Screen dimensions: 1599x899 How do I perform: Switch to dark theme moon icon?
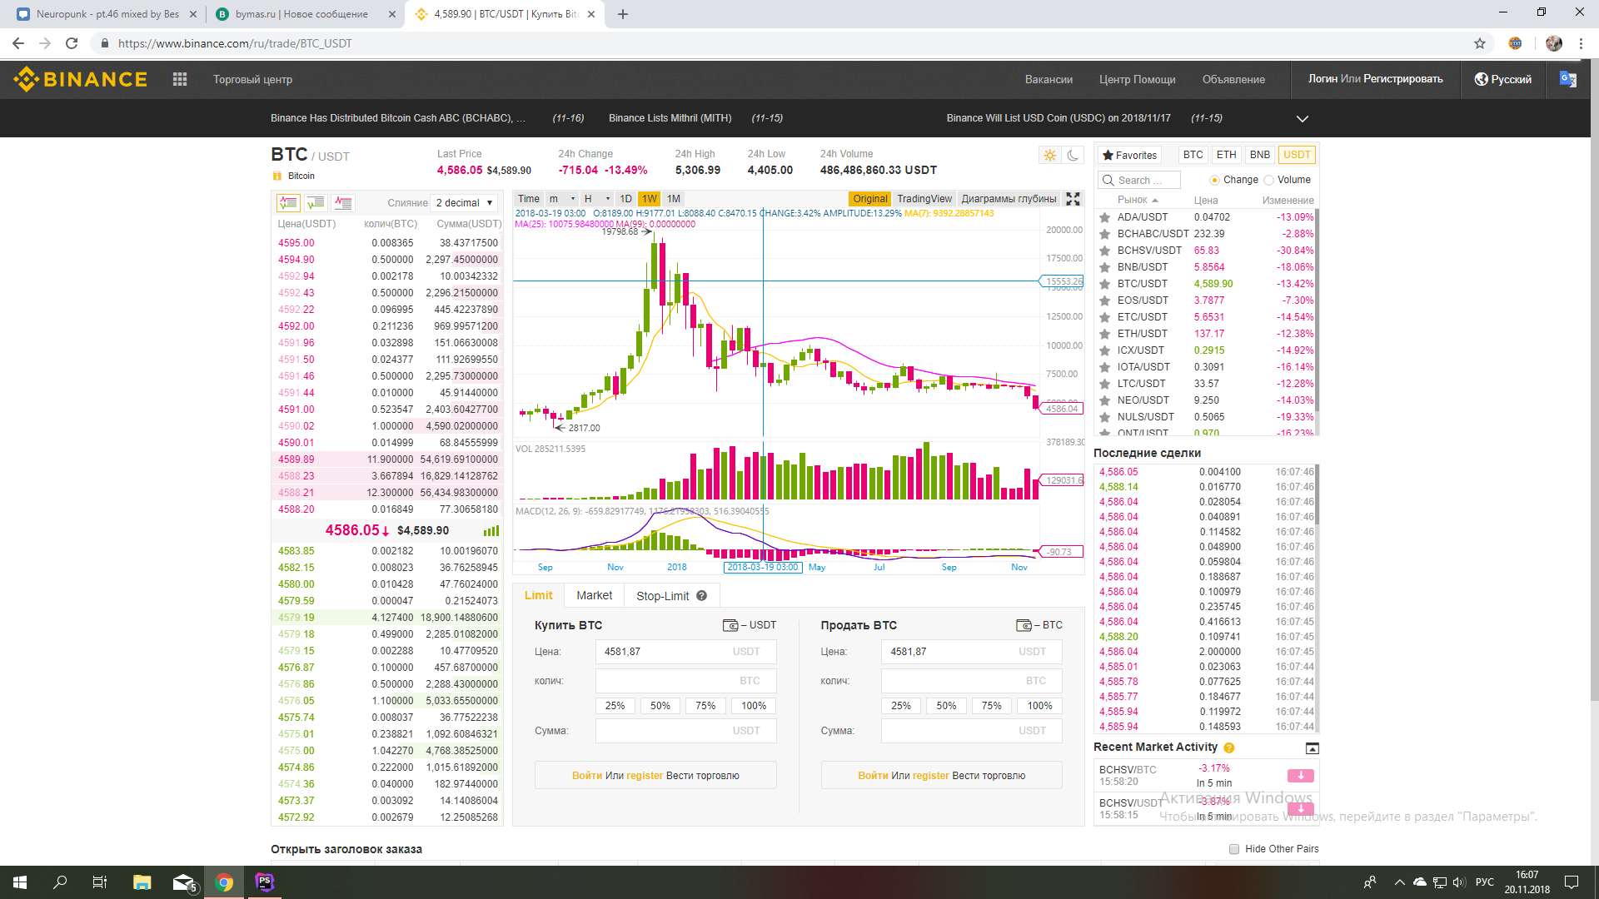1073,155
